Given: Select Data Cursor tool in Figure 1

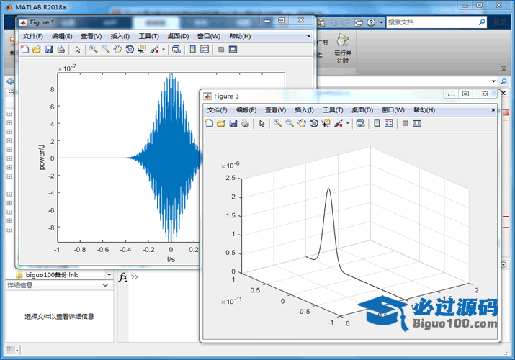Looking at the screenshot, I should 142,50.
